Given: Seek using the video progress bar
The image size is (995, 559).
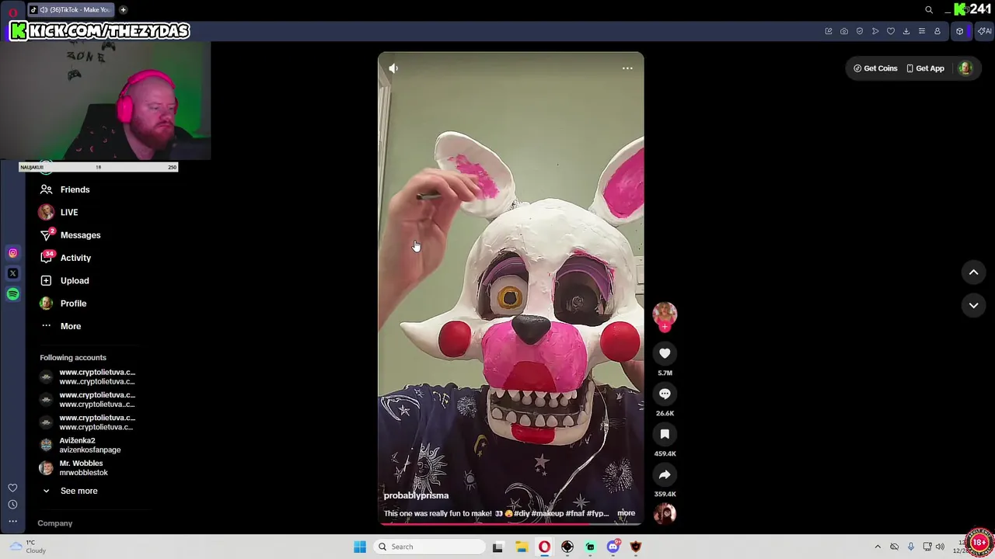Looking at the screenshot, I should pyautogui.click(x=511, y=524).
